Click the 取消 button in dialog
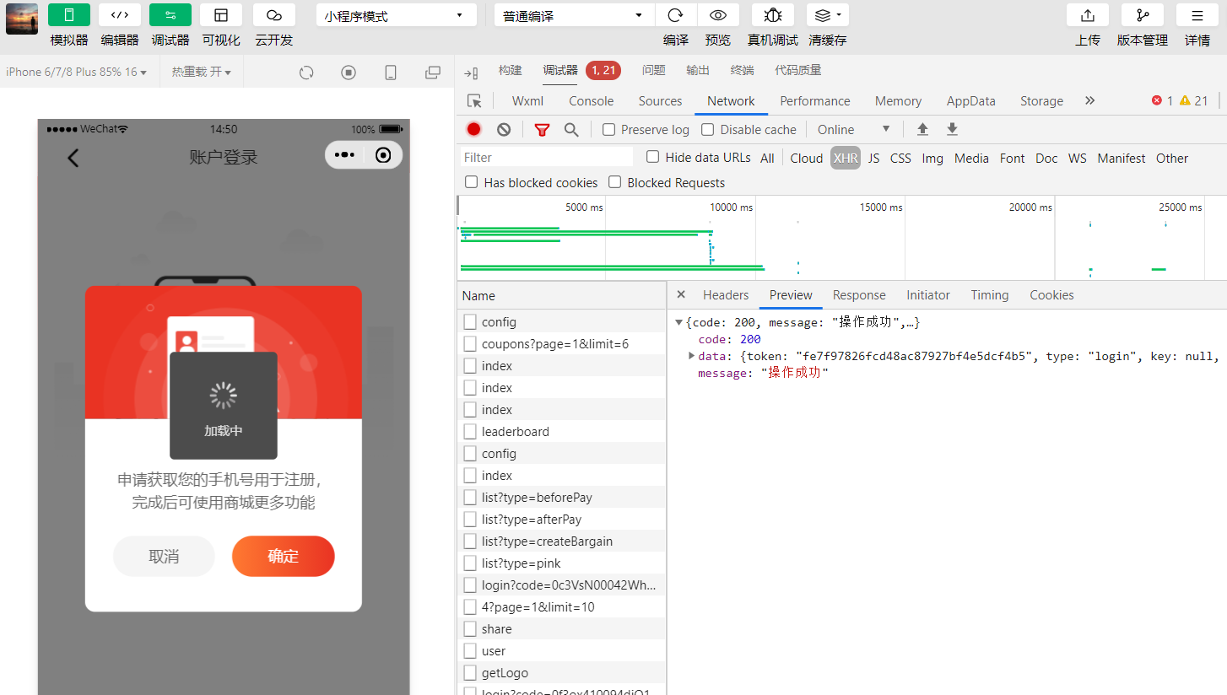1227x695 pixels. (164, 557)
